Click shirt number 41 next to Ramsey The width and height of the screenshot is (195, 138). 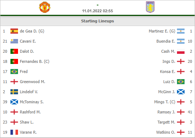point(190,112)
